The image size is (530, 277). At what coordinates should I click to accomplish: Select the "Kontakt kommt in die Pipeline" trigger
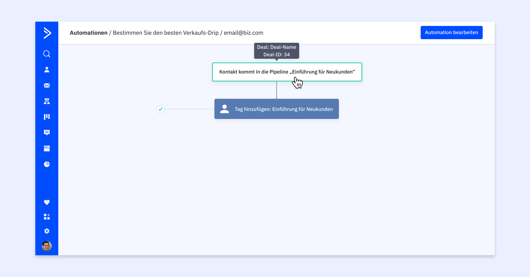(x=287, y=72)
